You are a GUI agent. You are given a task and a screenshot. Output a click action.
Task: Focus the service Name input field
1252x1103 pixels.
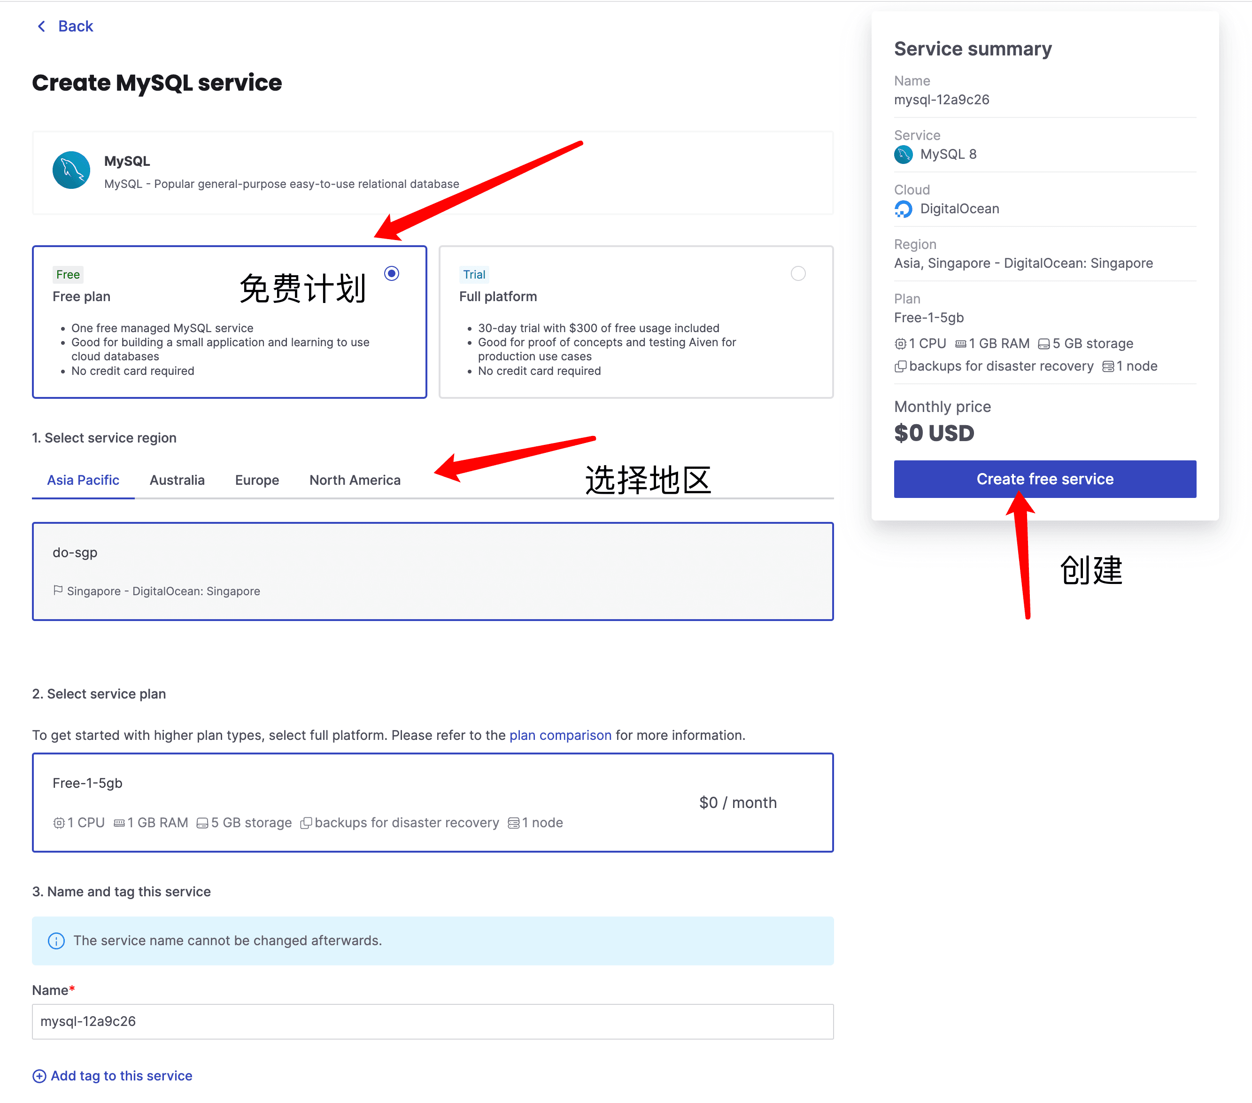433,1021
